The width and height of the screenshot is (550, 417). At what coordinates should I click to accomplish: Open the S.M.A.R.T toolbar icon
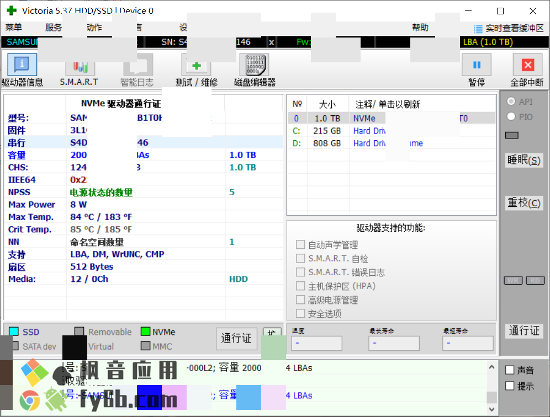80,67
